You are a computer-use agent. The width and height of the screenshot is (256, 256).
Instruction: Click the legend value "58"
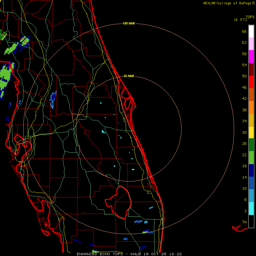pyautogui.click(x=244, y=54)
